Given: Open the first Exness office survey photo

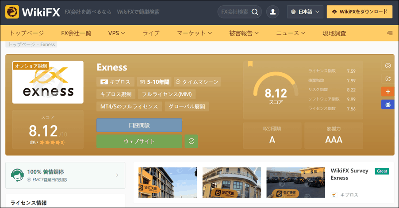Looking at the screenshot, I should pos(168,182).
